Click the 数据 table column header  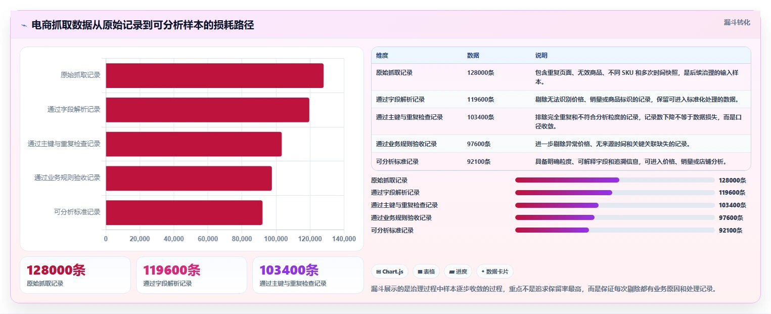click(x=473, y=55)
